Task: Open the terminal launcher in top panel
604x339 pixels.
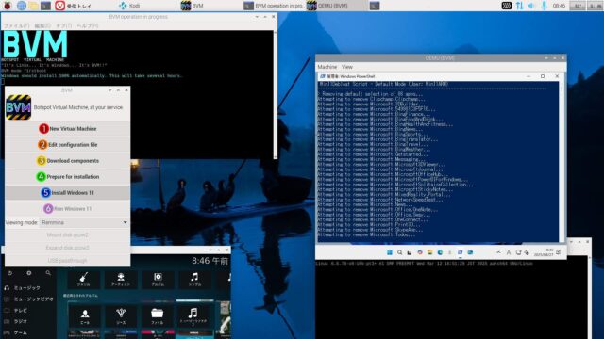Action: (45, 6)
